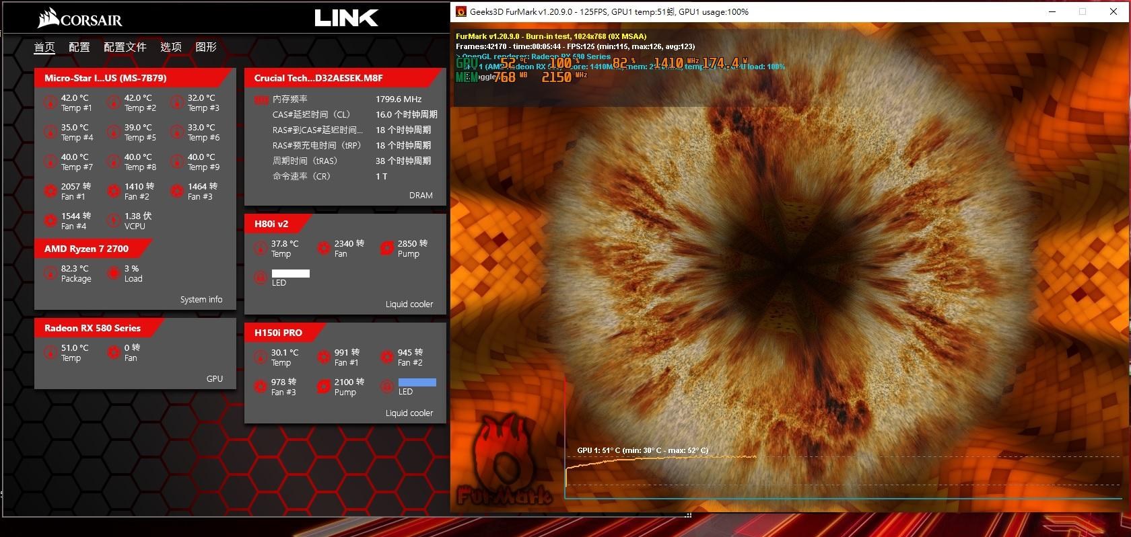Click the RX 580 Fan icon

point(113,353)
